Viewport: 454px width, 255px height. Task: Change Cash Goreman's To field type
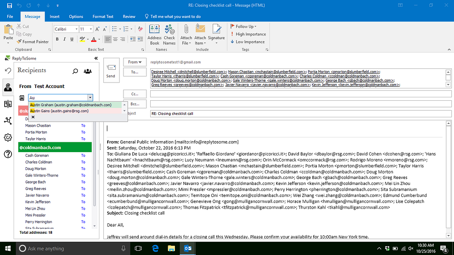click(x=83, y=156)
